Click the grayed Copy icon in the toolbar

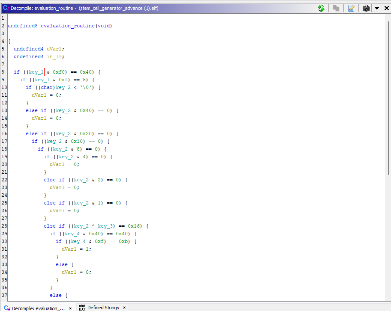pyautogui.click(x=337, y=8)
